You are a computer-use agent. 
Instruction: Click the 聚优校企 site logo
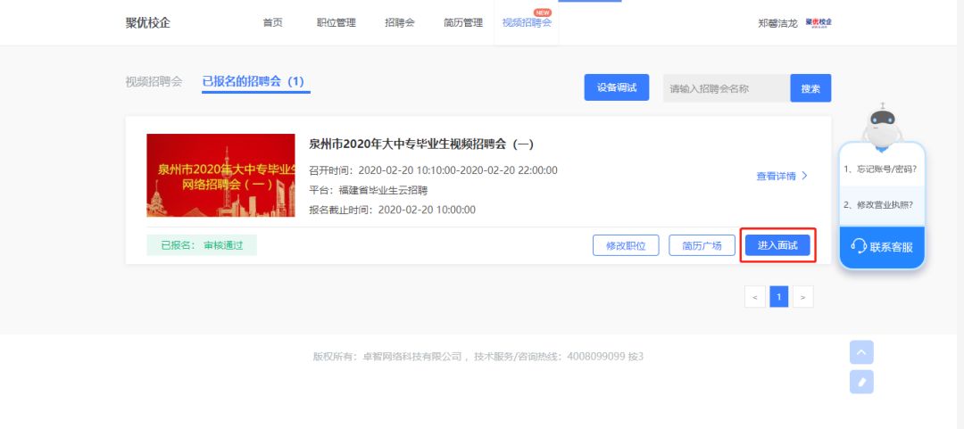tap(148, 22)
